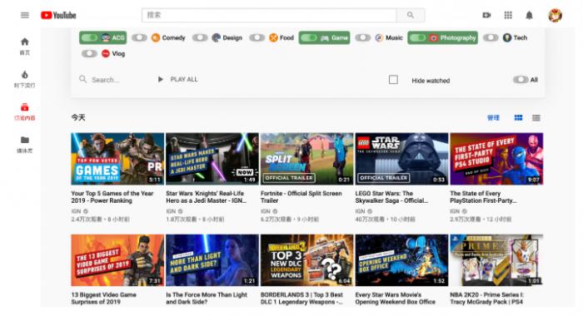This screenshot has height=316, width=583.
Task: Disable the Game category toggle
Action: tap(309, 37)
